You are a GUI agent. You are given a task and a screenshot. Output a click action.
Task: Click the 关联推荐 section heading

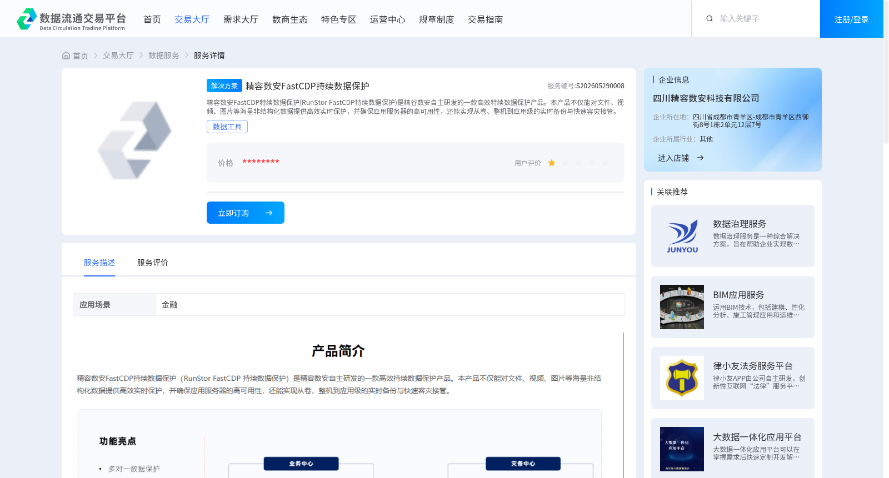tap(672, 192)
